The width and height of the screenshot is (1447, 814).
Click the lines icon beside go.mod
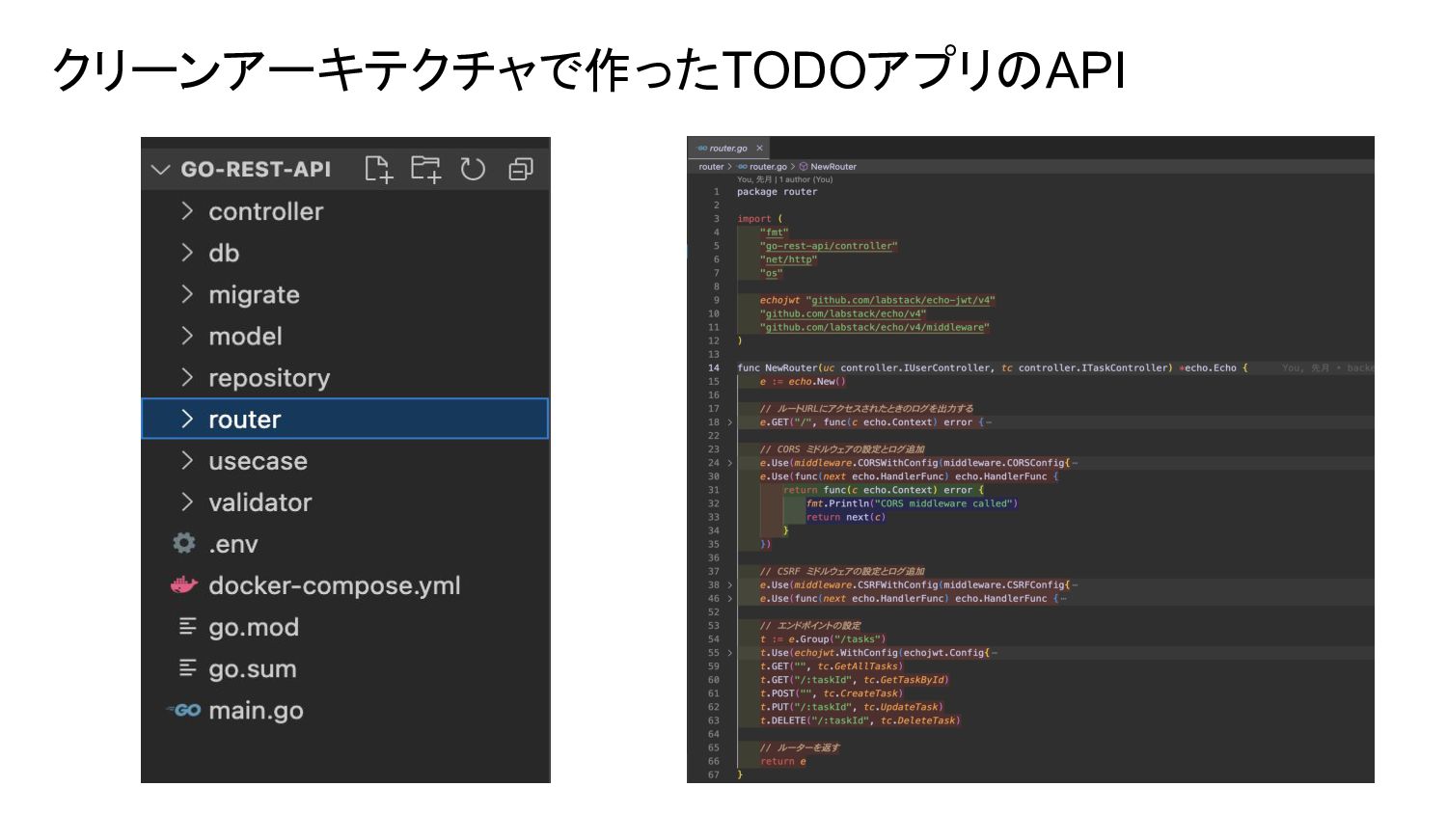coord(187,627)
